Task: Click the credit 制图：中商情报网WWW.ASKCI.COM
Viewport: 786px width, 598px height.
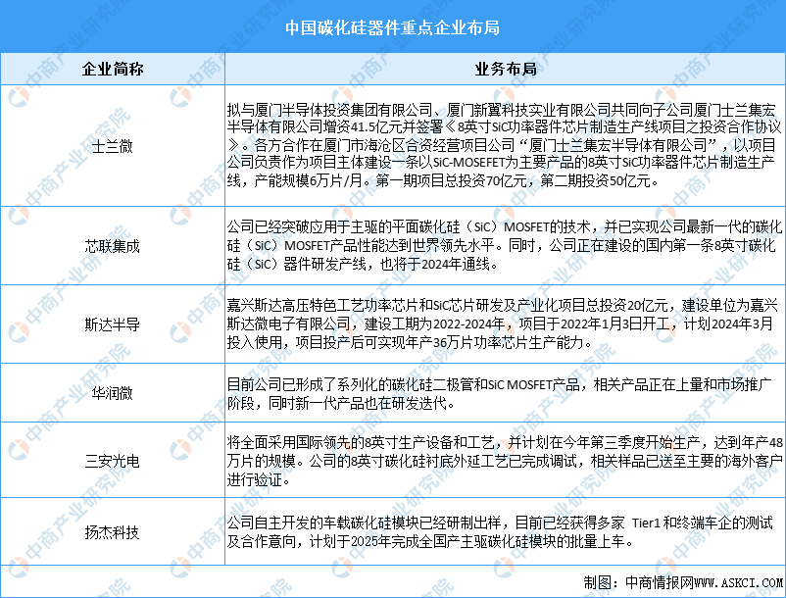Action: point(683,582)
